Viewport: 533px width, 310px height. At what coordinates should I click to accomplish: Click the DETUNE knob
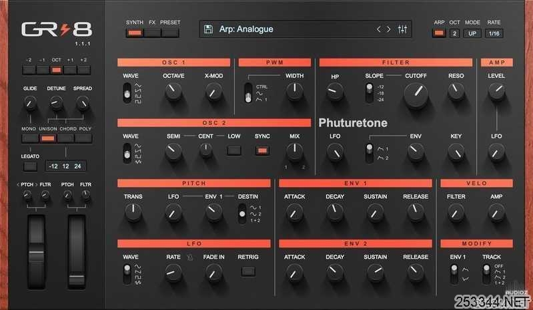(x=57, y=103)
